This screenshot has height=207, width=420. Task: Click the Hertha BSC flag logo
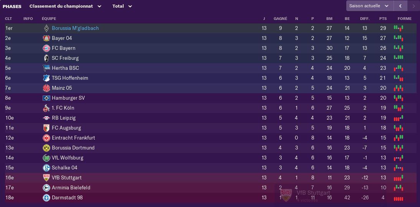point(46,68)
